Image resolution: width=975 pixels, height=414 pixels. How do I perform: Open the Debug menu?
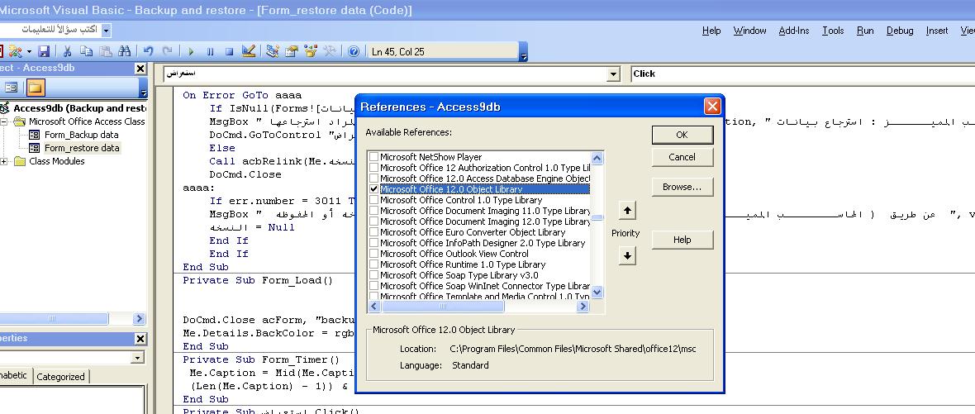pyautogui.click(x=900, y=31)
